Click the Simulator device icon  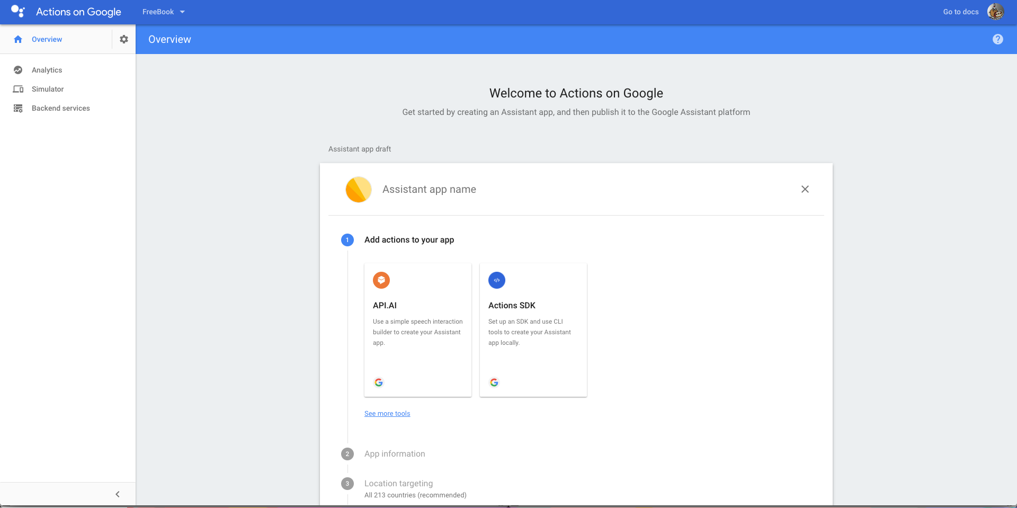18,89
